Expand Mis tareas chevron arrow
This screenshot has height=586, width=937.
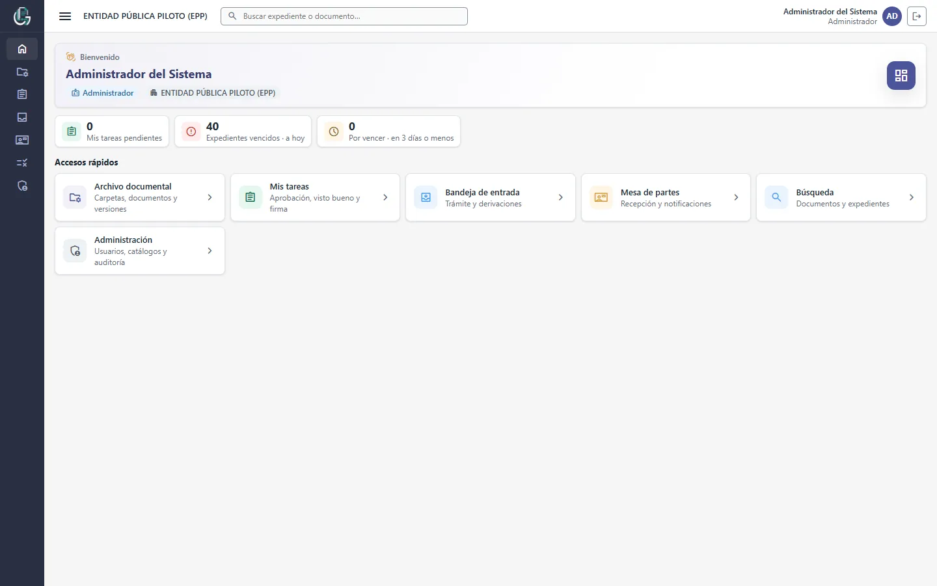[x=385, y=197]
